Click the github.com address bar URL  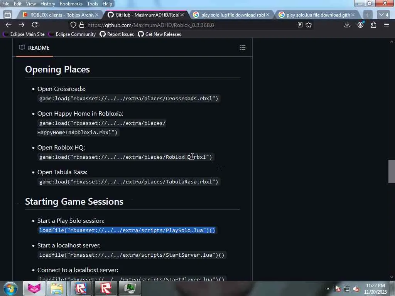151,25
